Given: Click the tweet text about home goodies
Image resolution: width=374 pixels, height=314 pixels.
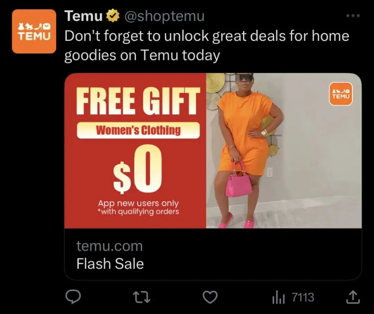Looking at the screenshot, I should click(206, 46).
